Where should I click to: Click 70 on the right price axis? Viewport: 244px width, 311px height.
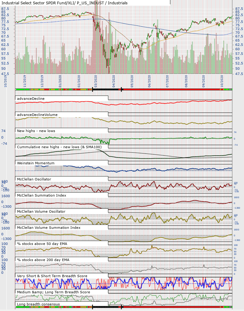237,33
